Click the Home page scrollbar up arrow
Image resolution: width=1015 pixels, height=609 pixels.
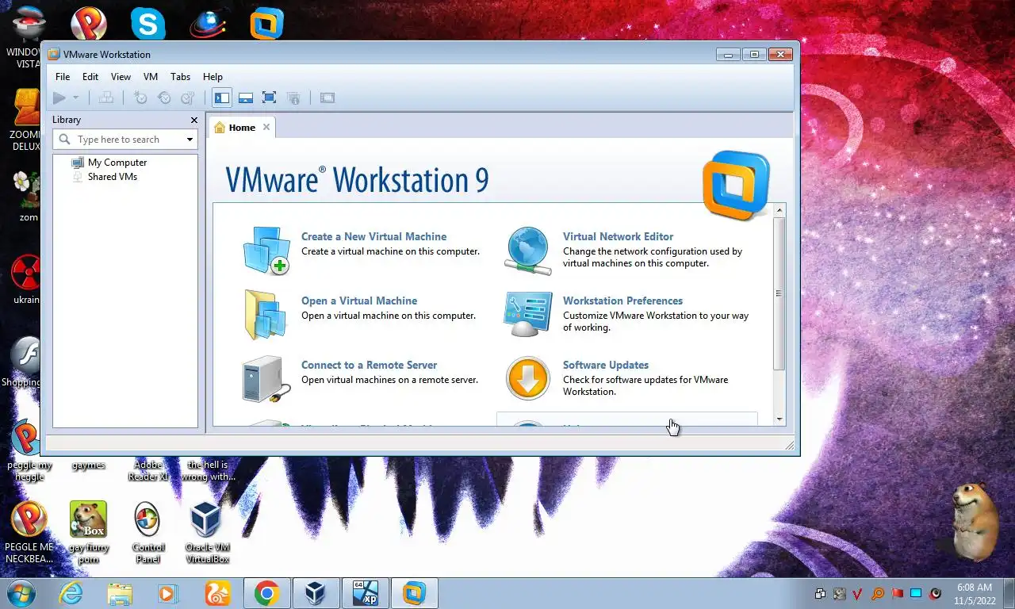[779, 210]
